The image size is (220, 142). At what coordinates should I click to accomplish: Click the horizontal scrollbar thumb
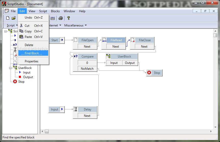[47, 131]
